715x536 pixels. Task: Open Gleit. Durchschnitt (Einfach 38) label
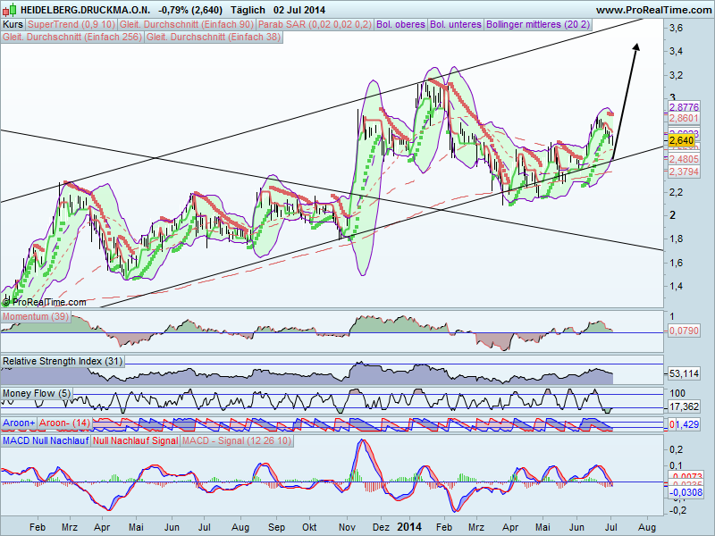pos(214,37)
